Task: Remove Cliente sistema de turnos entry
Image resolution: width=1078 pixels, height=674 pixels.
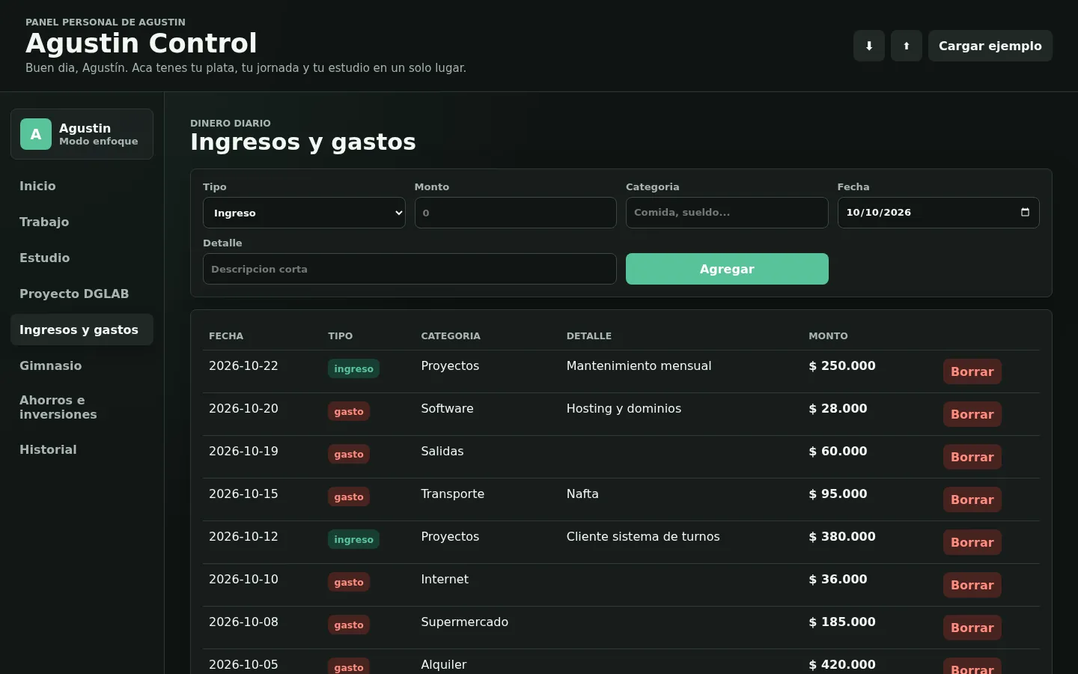Action: coord(972,542)
